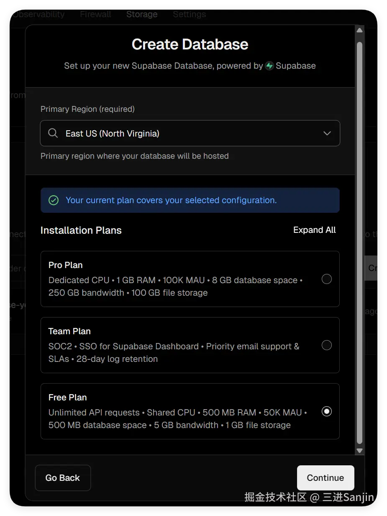Screen dimensions: 387x516
Task: Click the scrollbar down arrow in dialog
Action: click(x=359, y=451)
